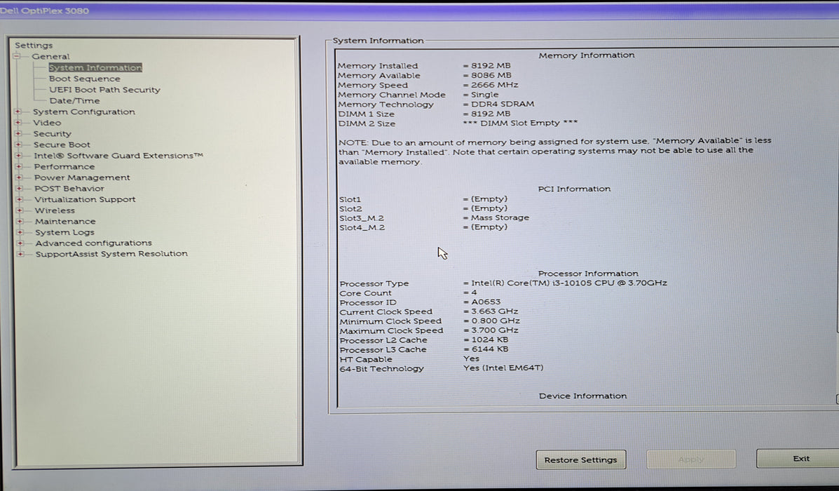Expand the Wireless settings node
This screenshot has width=839, height=491.
(x=20, y=210)
